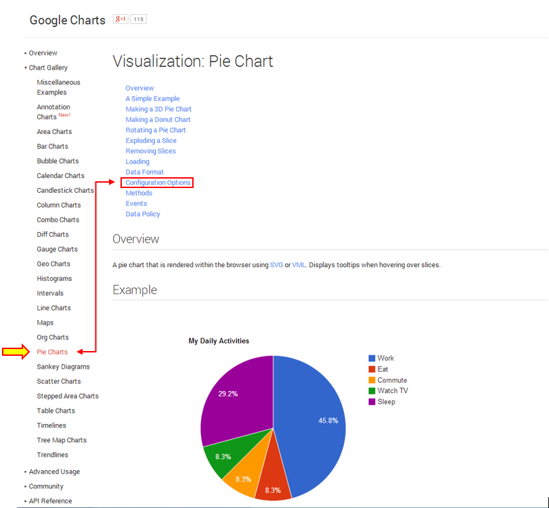Go to Maps page
Screen dimensions: 549x508
coord(45,323)
